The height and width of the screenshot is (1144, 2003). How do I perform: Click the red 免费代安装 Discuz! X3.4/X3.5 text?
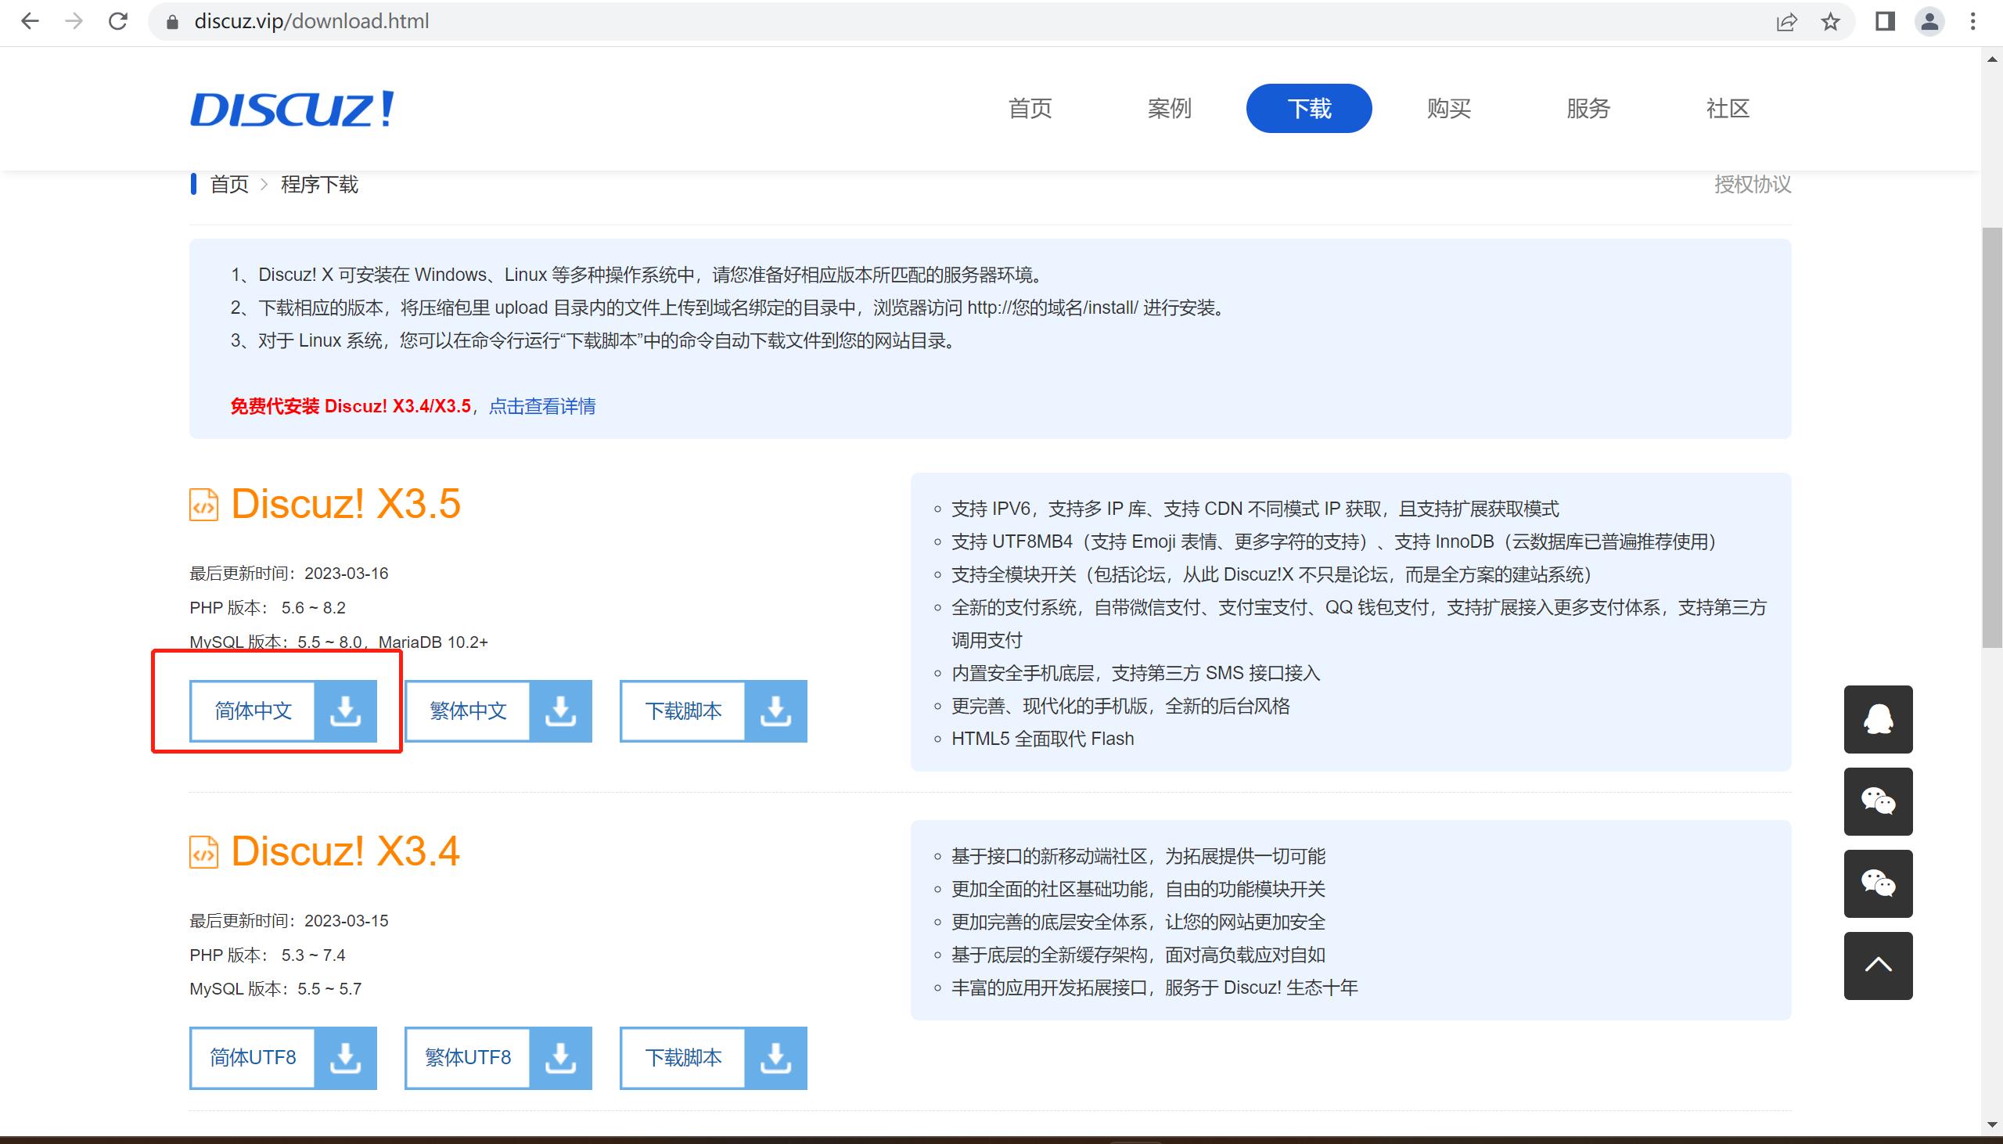pyautogui.click(x=351, y=406)
